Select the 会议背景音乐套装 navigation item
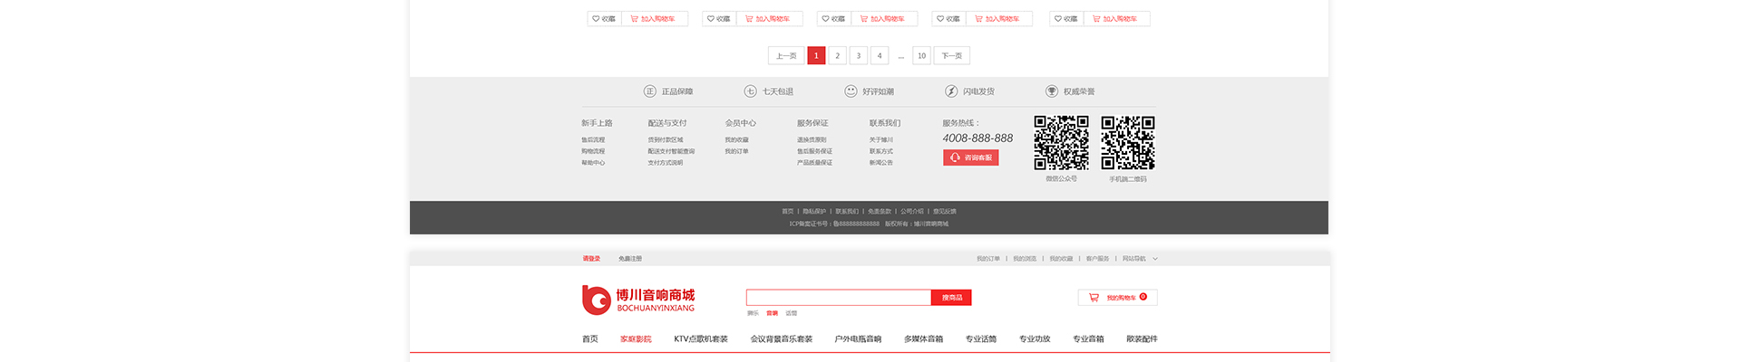This screenshot has width=1741, height=362. 782,339
